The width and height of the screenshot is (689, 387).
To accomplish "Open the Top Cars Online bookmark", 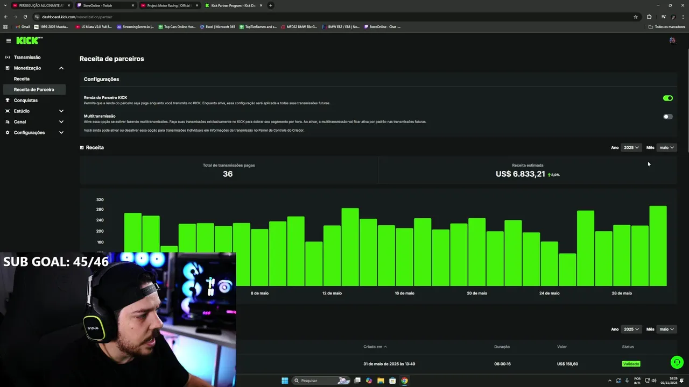I will coord(177,26).
